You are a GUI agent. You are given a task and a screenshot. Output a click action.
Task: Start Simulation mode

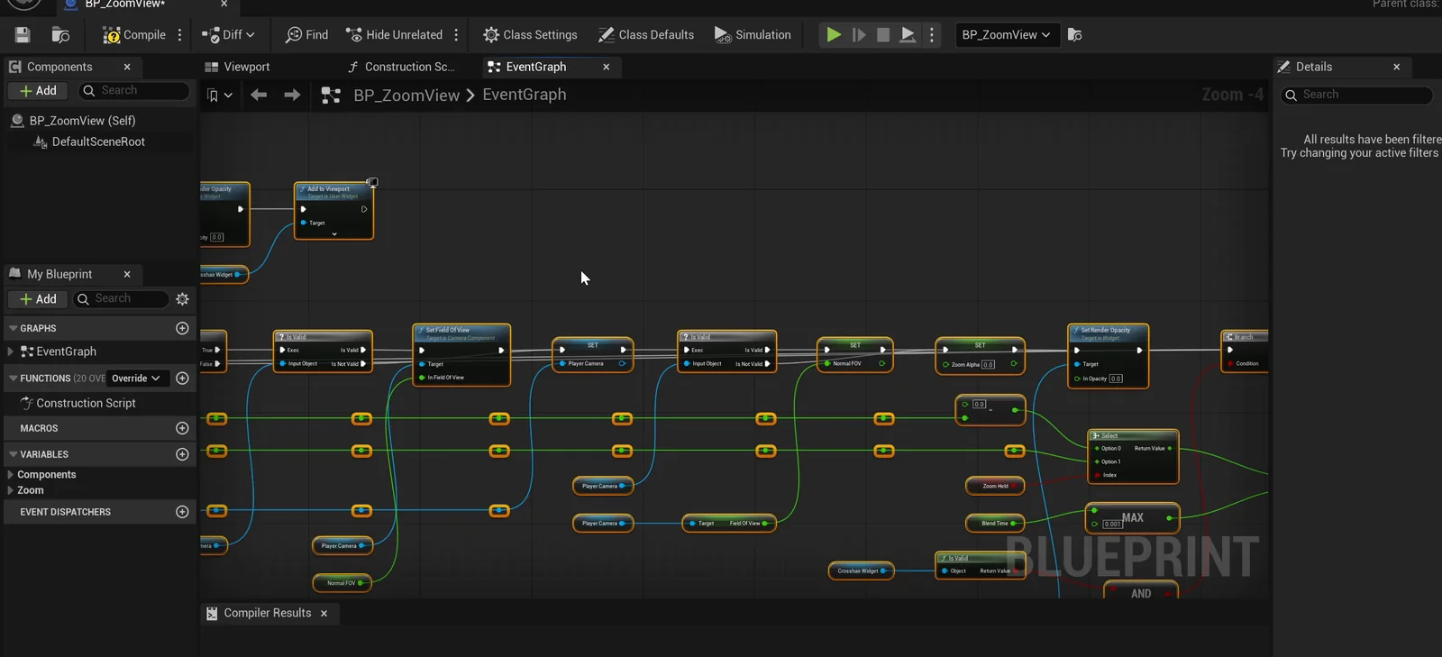click(x=753, y=35)
